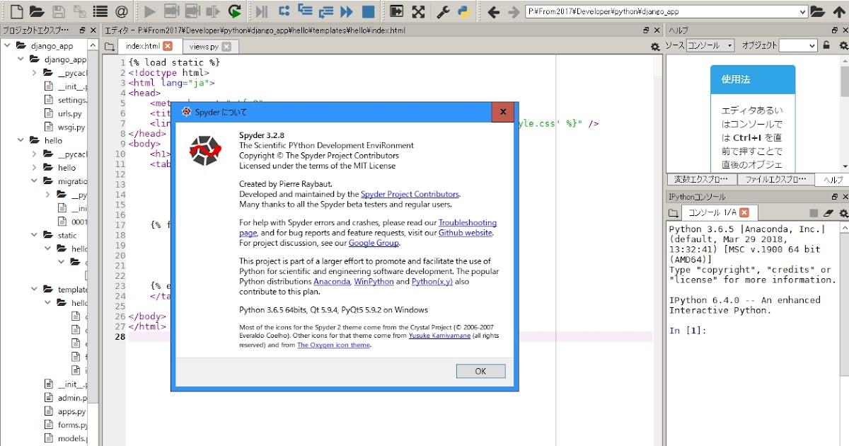
Task: Save the current file
Action: [x=59, y=11]
